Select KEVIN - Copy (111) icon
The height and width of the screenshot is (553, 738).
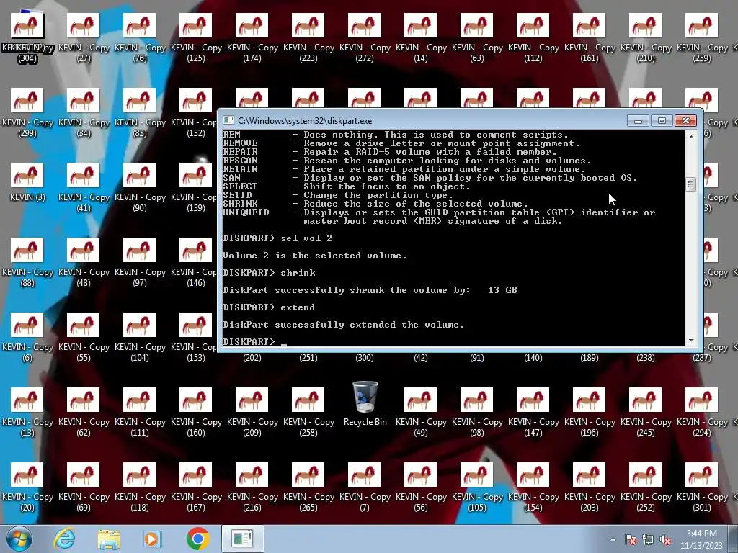tap(140, 412)
